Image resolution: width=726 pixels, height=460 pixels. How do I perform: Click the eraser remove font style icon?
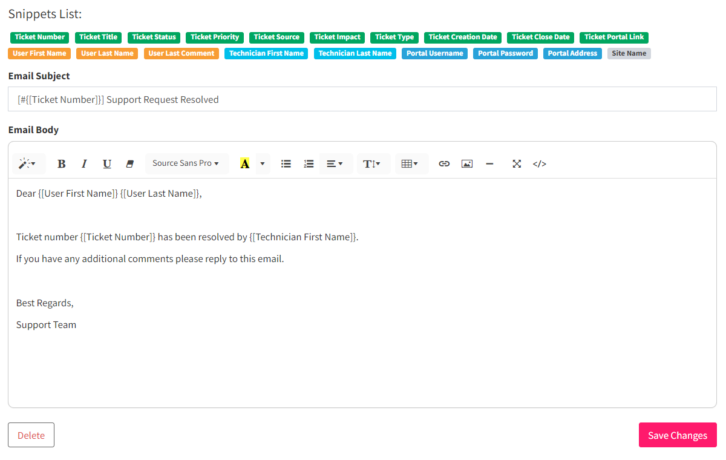(129, 163)
